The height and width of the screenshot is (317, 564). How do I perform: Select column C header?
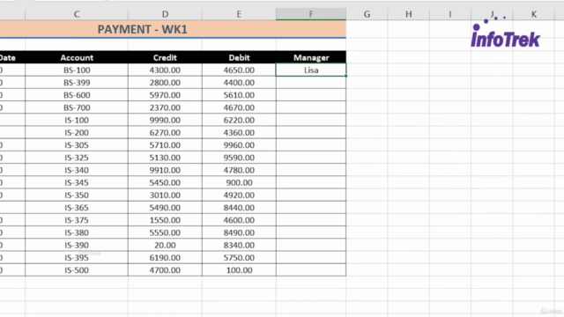click(x=77, y=14)
